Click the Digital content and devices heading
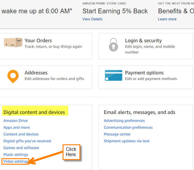 click(34, 112)
